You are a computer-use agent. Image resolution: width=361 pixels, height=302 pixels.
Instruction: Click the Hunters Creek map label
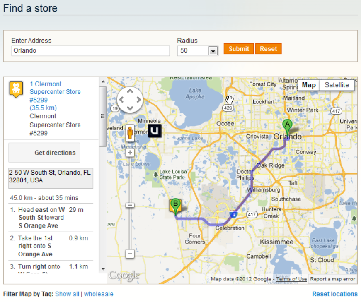[271, 213]
